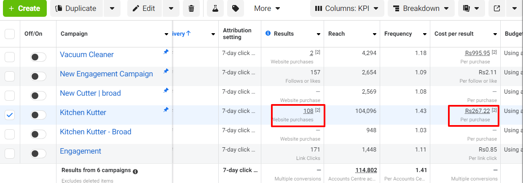Uncheck the Kitchen Kutter checkbox
The height and width of the screenshot is (183, 523).
9,115
